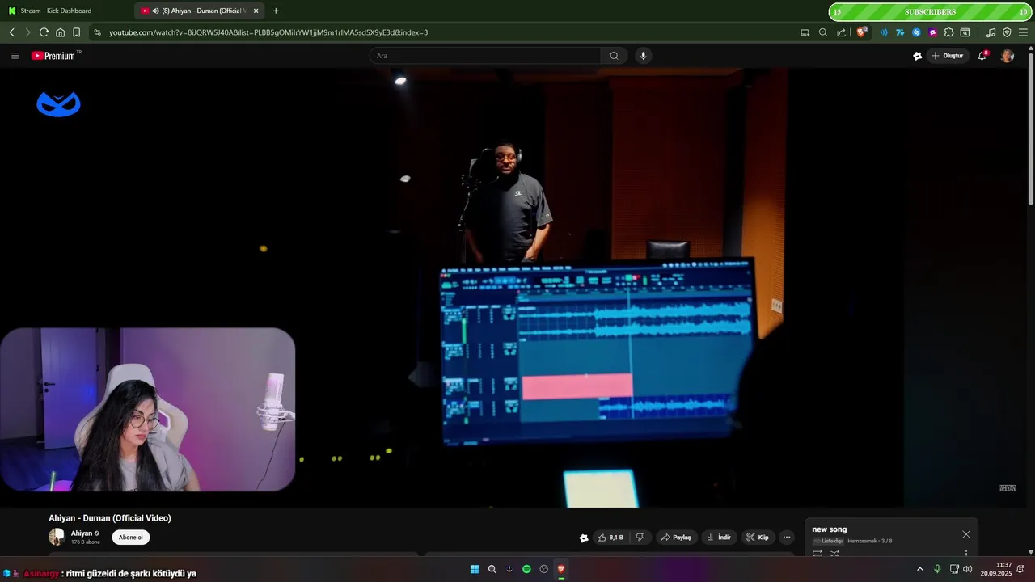Click the Liste dışı unlisted badge

coord(829,541)
